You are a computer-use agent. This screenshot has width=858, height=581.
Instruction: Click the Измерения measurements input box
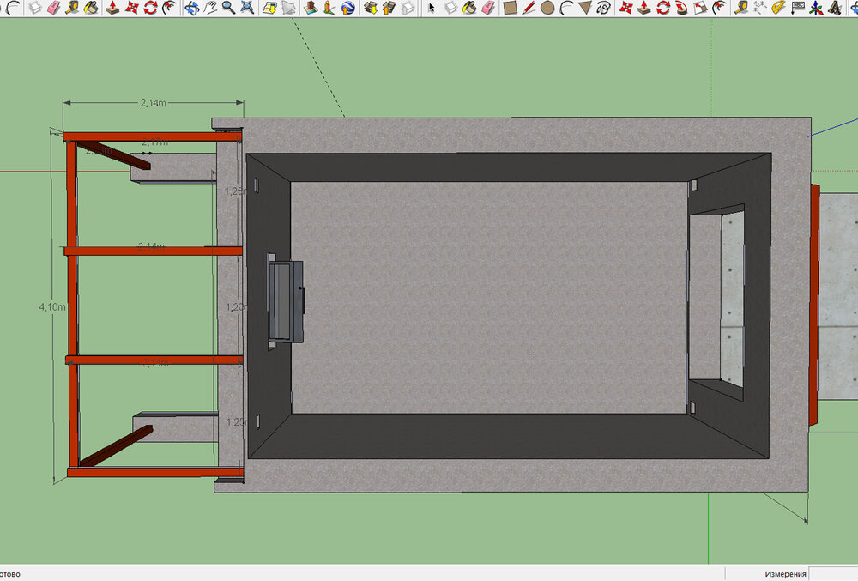click(832, 573)
